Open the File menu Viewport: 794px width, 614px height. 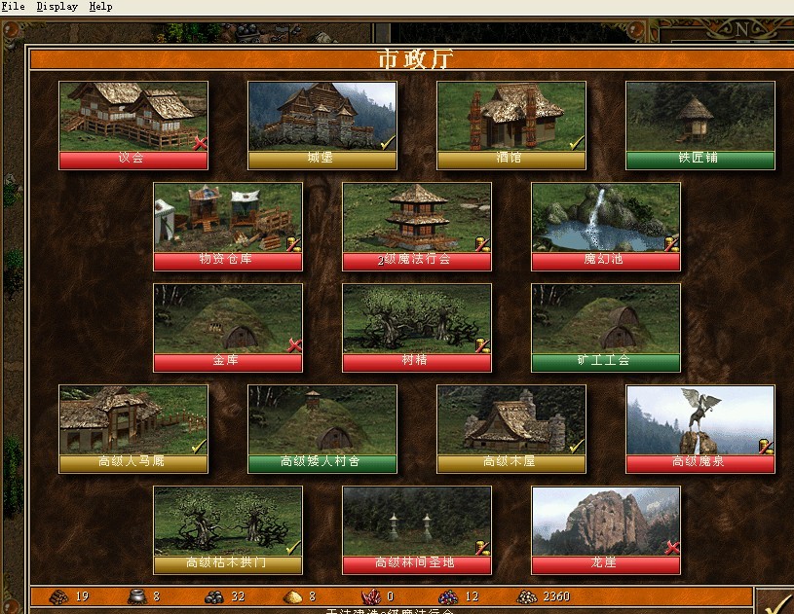coord(14,7)
